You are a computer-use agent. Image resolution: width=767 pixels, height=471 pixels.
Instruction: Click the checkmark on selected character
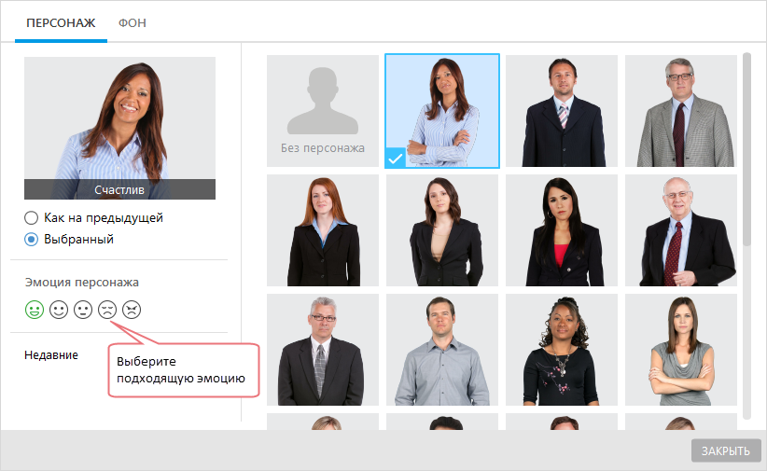coord(396,158)
